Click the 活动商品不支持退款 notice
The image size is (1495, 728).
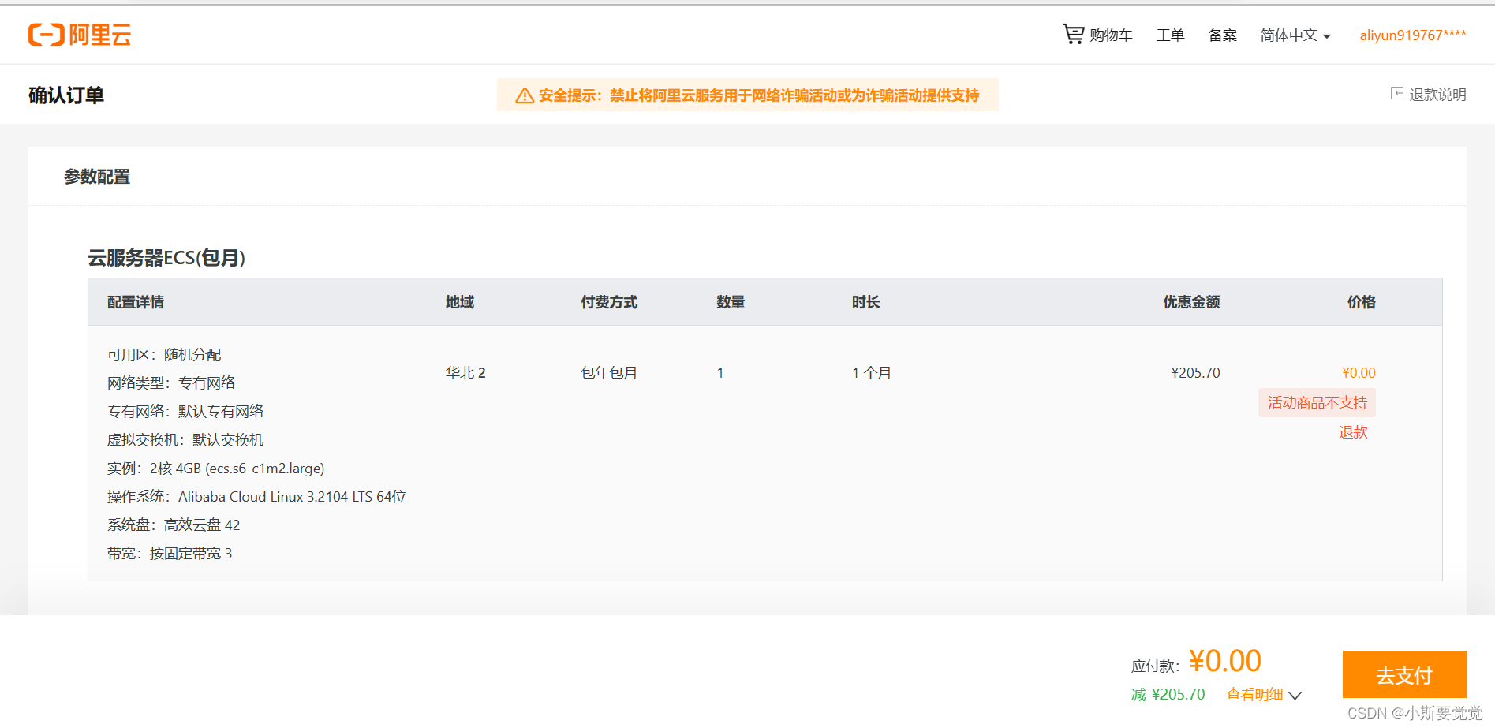1317,416
